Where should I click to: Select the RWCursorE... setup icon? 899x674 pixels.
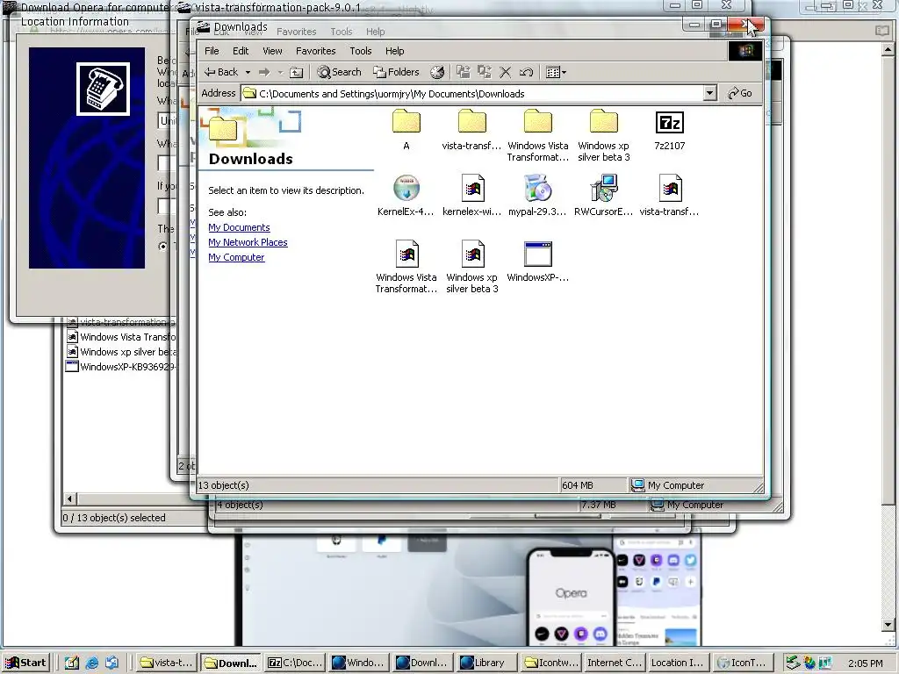pos(604,196)
